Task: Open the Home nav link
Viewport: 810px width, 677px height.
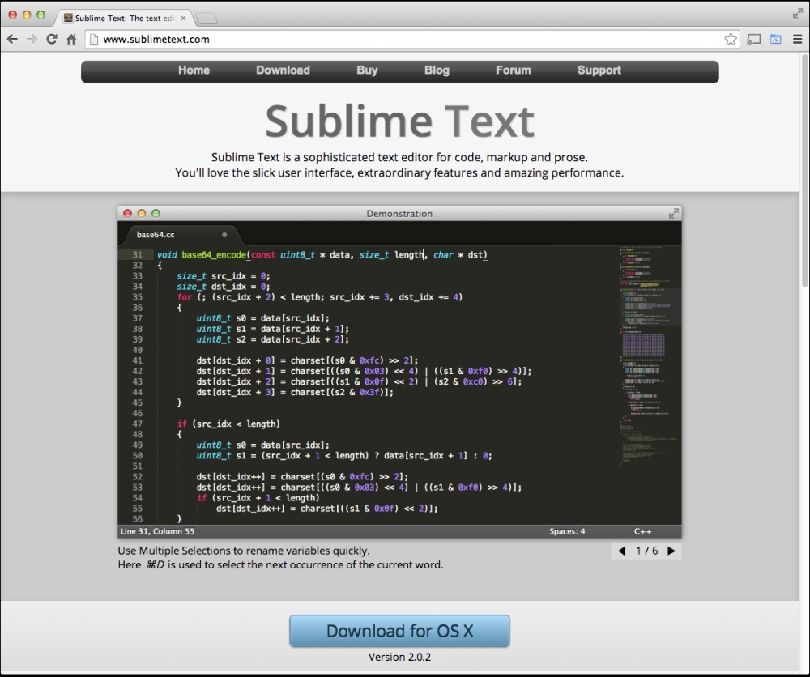Action: (x=194, y=70)
